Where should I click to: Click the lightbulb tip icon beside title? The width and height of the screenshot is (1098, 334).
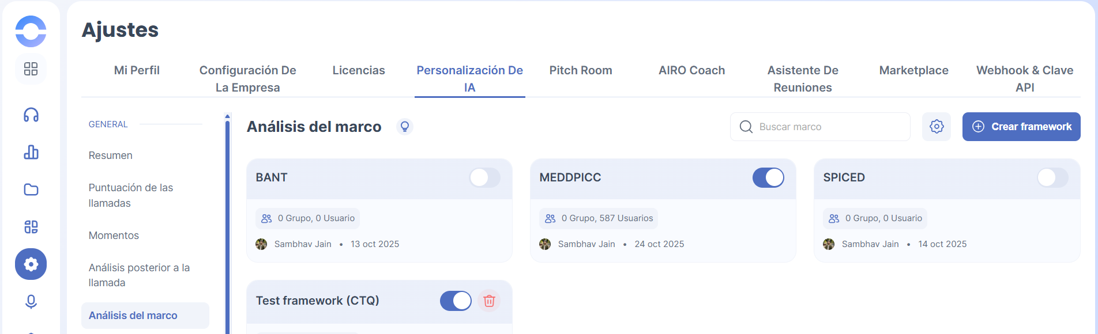point(405,127)
